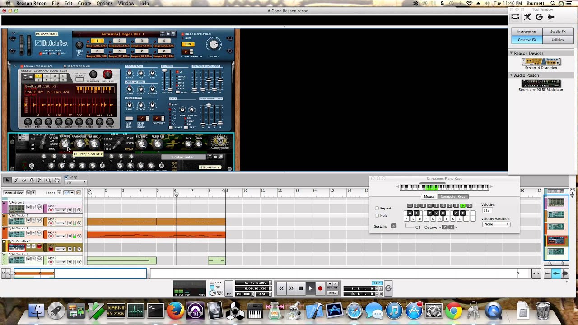Open the Create menu
The height and width of the screenshot is (325, 578).
84,3
